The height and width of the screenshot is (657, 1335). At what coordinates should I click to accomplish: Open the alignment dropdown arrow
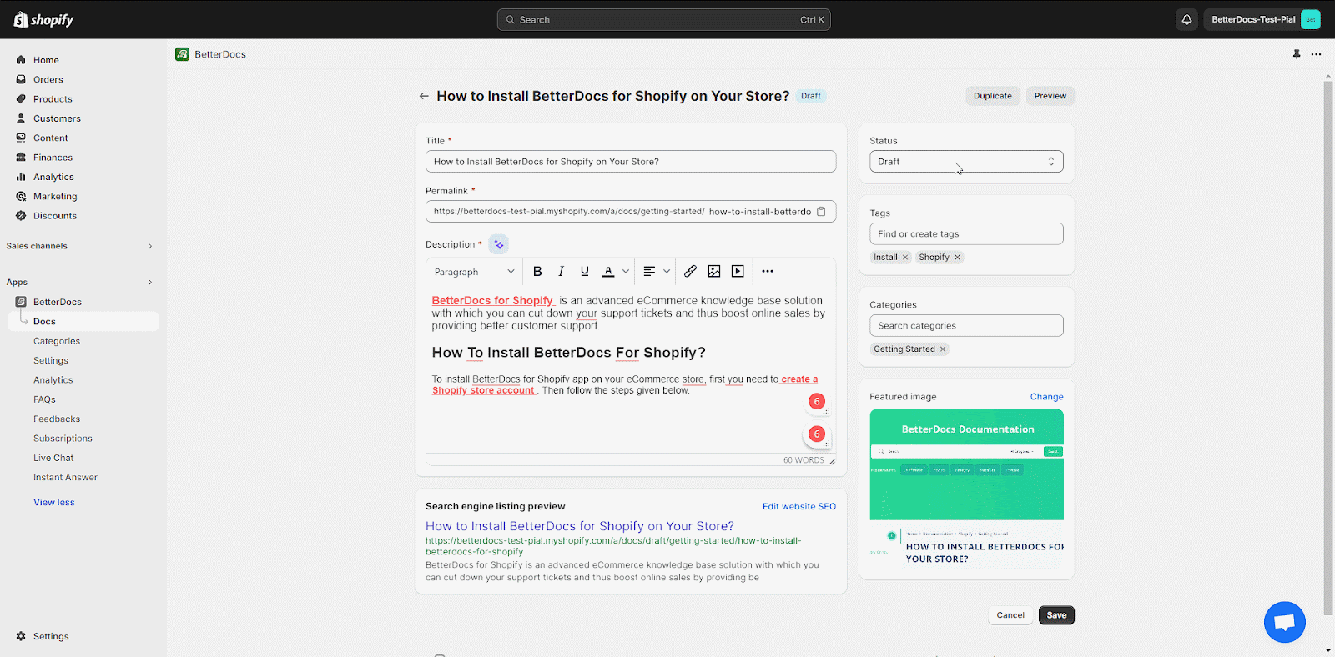pyautogui.click(x=667, y=271)
